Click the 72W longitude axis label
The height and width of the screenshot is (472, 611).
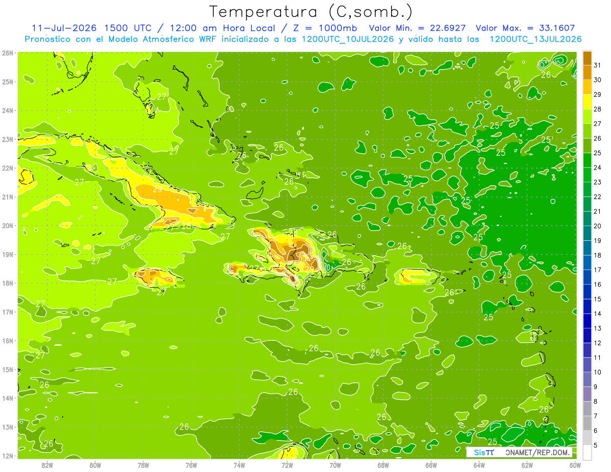(287, 464)
